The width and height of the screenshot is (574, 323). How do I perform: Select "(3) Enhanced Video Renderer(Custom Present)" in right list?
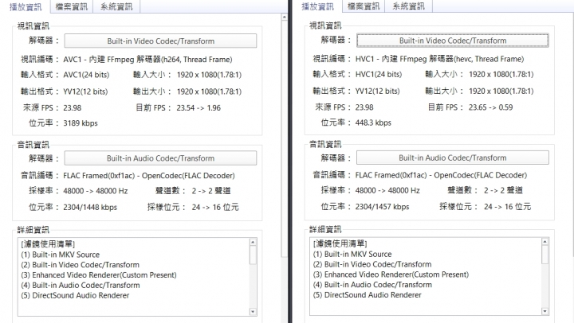click(391, 274)
